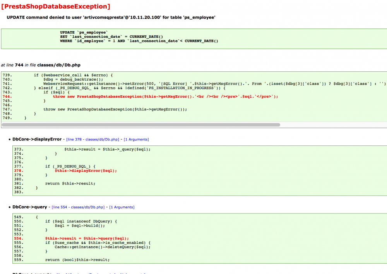Click red line 554 $this->query($sql)
This screenshot has width=387, height=274.
(x=87, y=238)
